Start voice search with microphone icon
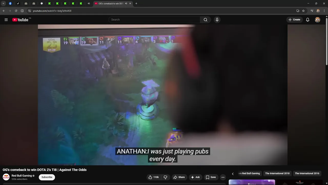The image size is (328, 185). point(217,20)
